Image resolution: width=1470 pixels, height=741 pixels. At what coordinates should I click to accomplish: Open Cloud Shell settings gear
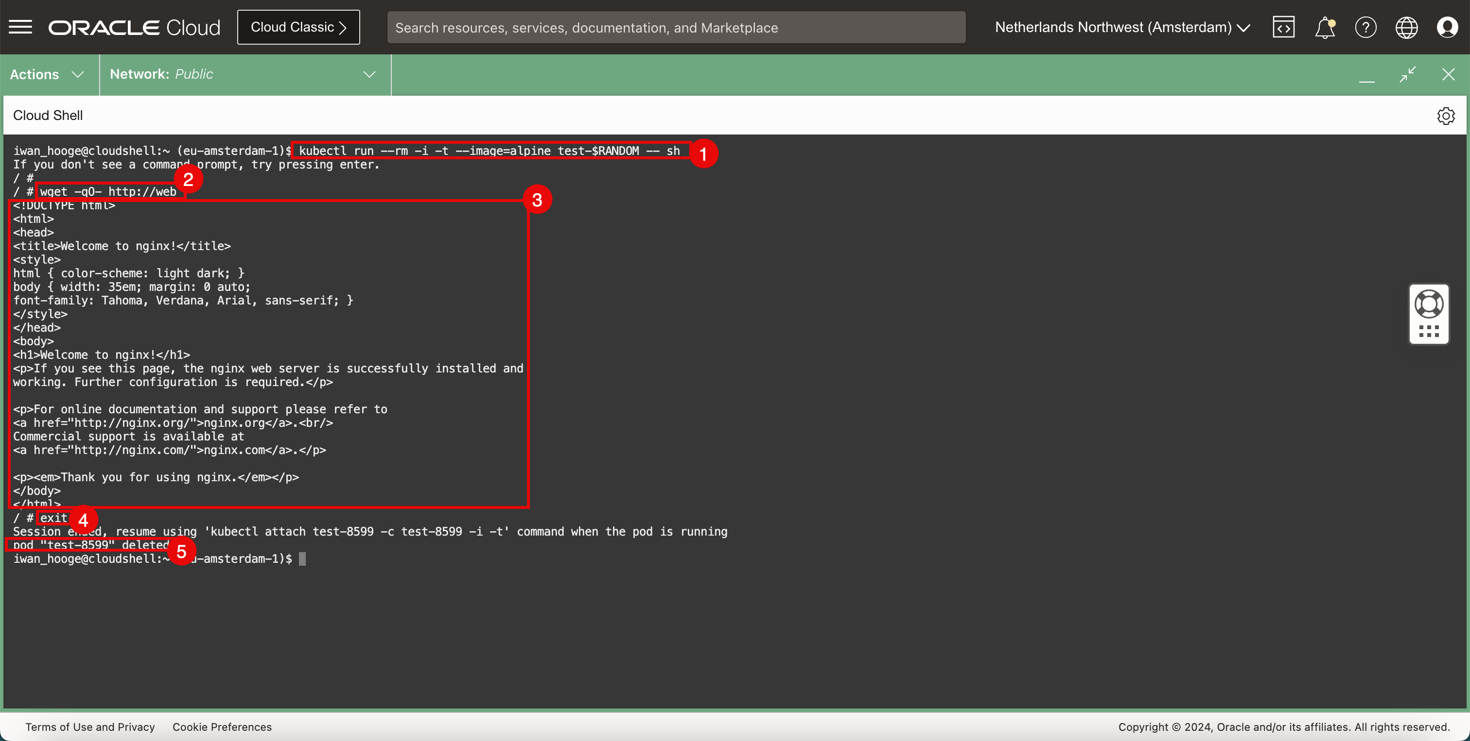1446,116
